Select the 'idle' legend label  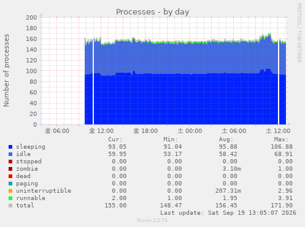(23, 154)
